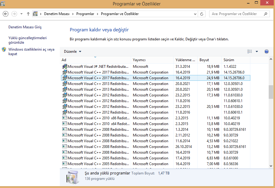Select Visual C++ 2010 x64 Redist... name
The width and height of the screenshot is (275, 188).
[99, 124]
